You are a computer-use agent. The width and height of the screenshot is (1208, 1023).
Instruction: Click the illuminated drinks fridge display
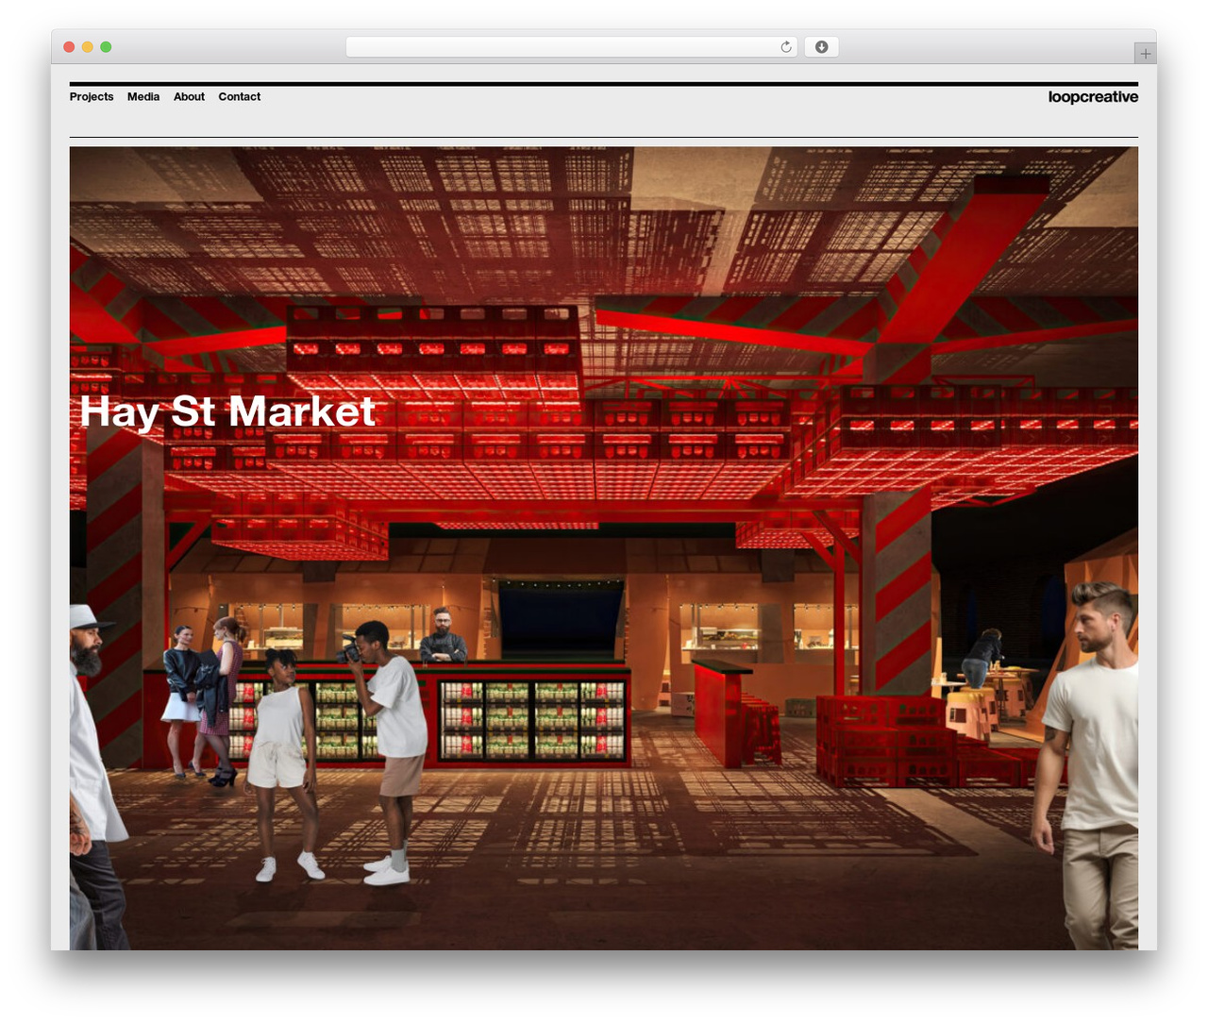tap(531, 719)
